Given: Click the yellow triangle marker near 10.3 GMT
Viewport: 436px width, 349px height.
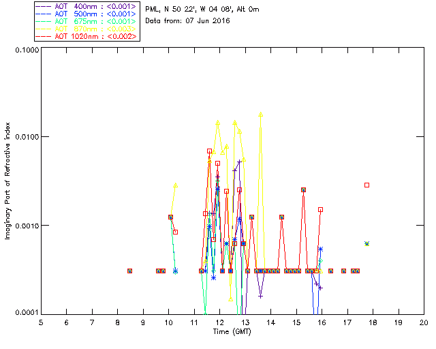Looking at the screenshot, I should pyautogui.click(x=176, y=185).
